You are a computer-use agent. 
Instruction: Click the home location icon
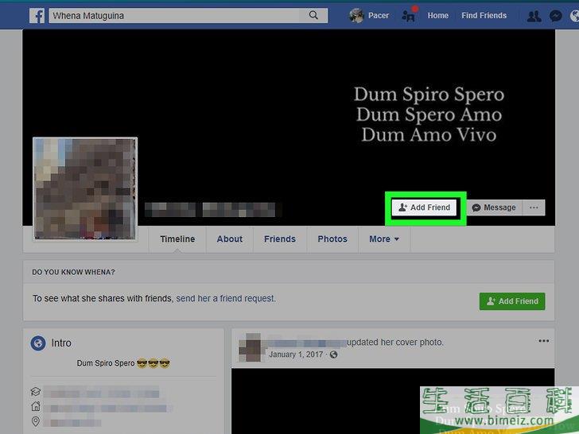tap(36, 406)
